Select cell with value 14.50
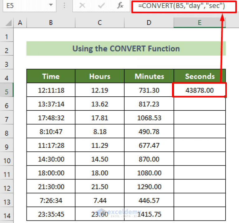Image resolution: width=239 pixels, height=223 pixels. click(100, 159)
